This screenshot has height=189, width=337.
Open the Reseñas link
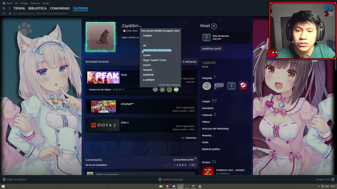(207, 135)
